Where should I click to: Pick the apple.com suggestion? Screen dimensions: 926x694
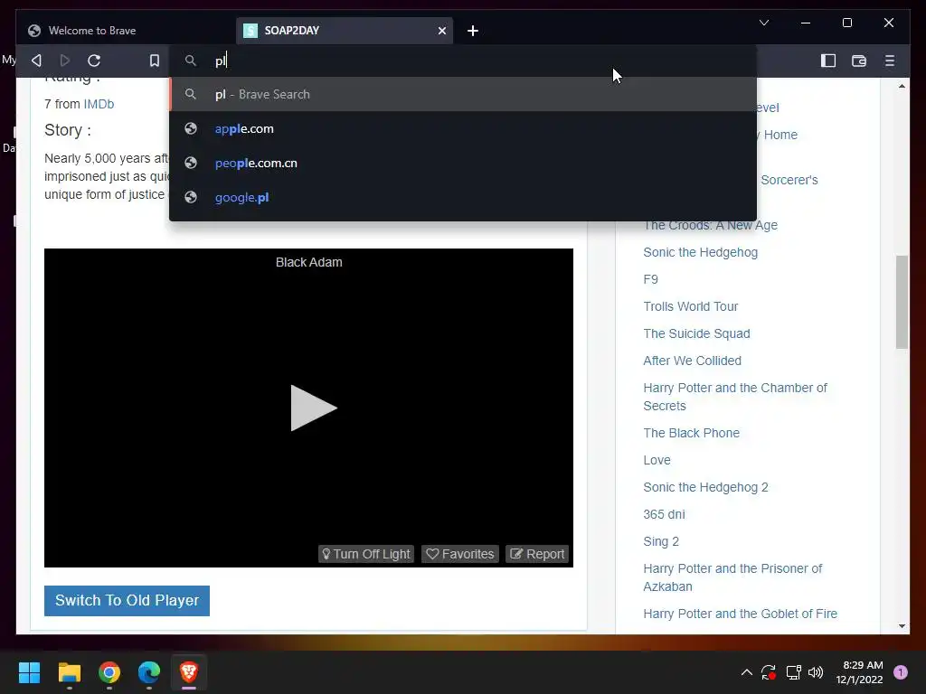[463, 128]
